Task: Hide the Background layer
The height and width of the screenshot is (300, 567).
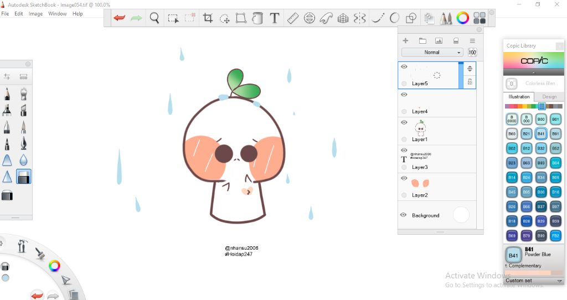Action: click(403, 215)
